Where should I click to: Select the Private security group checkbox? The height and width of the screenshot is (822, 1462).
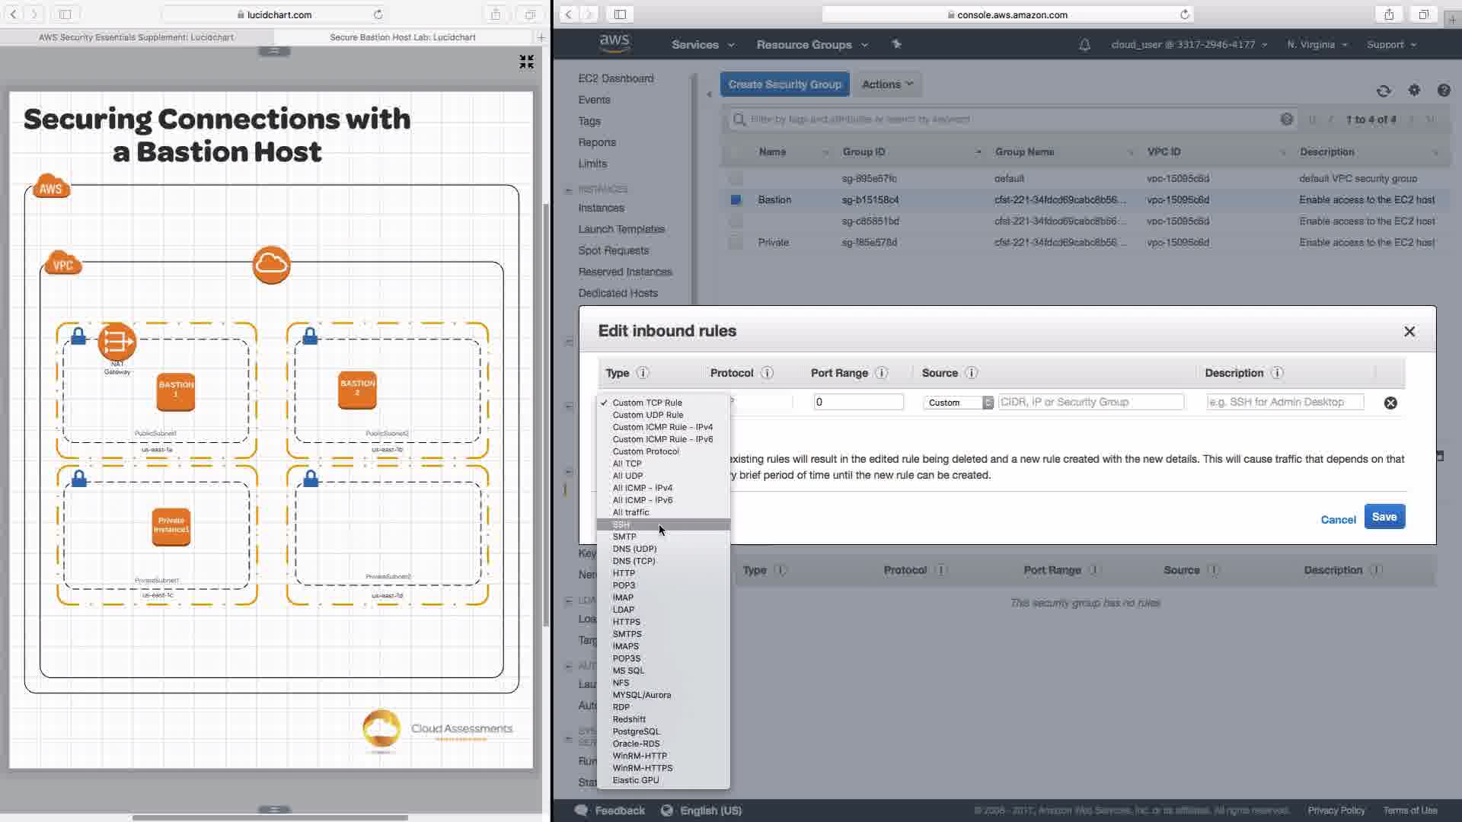click(x=736, y=242)
